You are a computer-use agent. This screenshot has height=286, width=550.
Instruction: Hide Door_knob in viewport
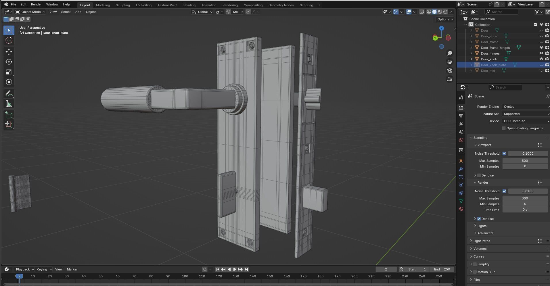(541, 59)
